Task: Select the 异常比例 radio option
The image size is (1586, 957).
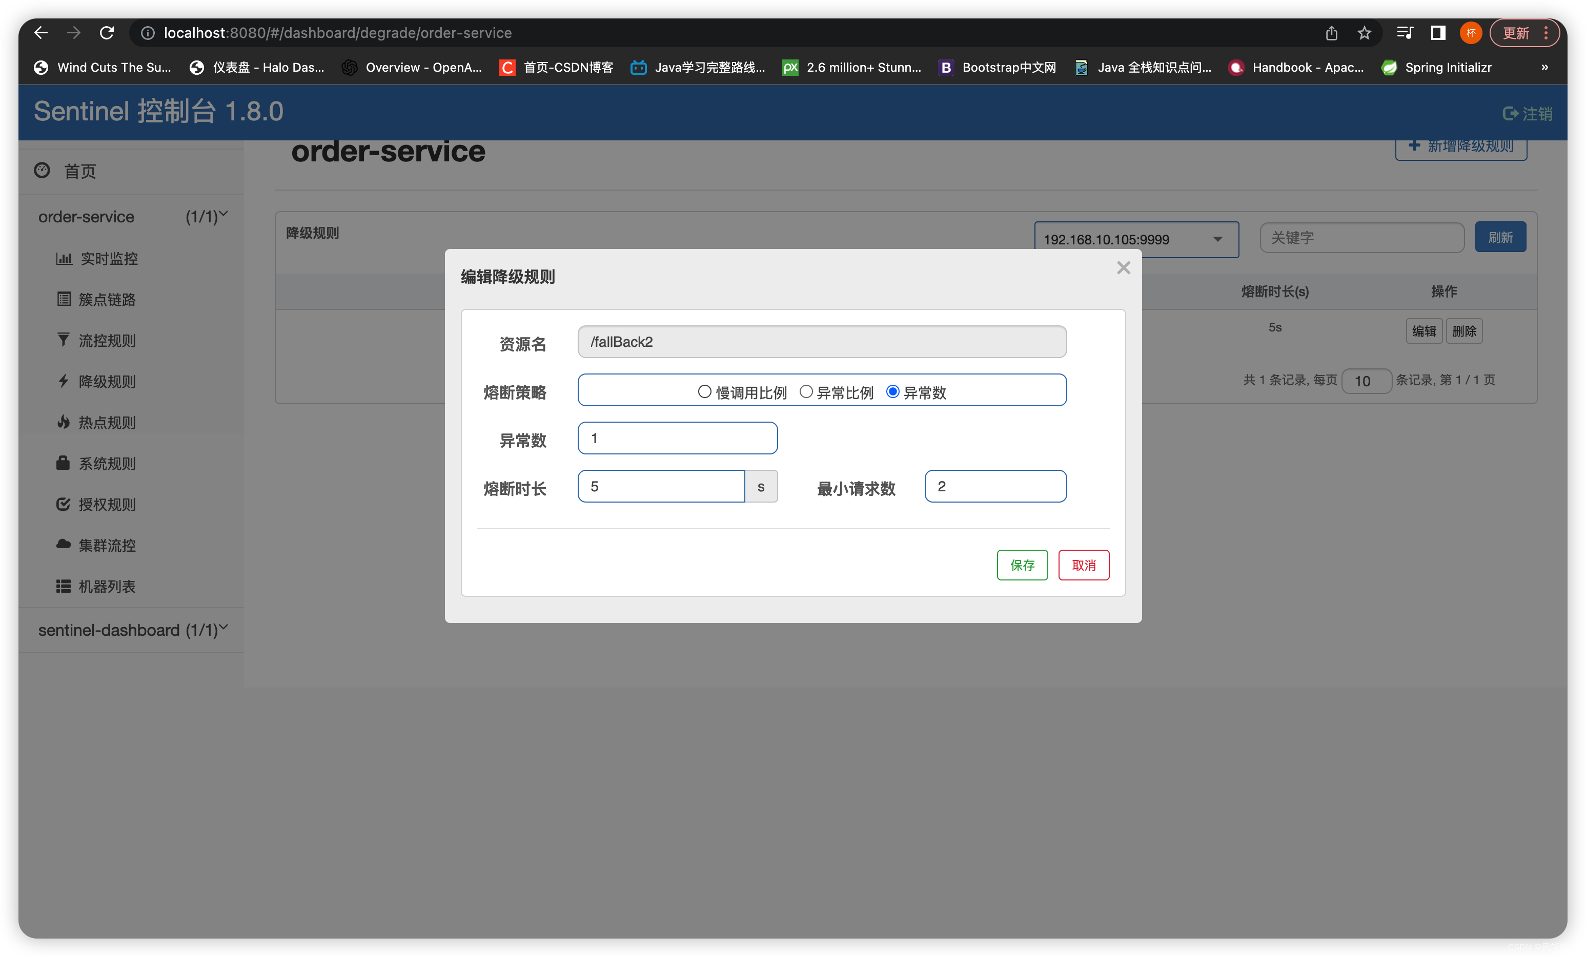Action: 806,392
